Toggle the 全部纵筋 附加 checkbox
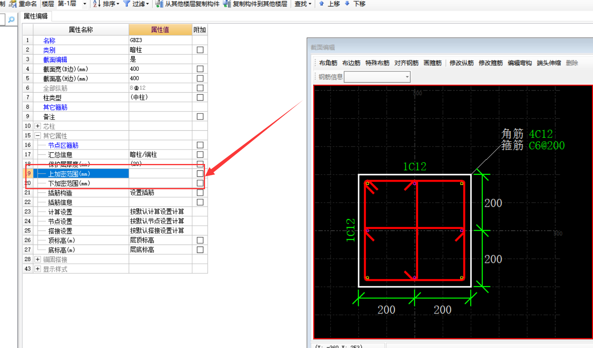Image resolution: width=593 pixels, height=348 pixels. click(200, 88)
